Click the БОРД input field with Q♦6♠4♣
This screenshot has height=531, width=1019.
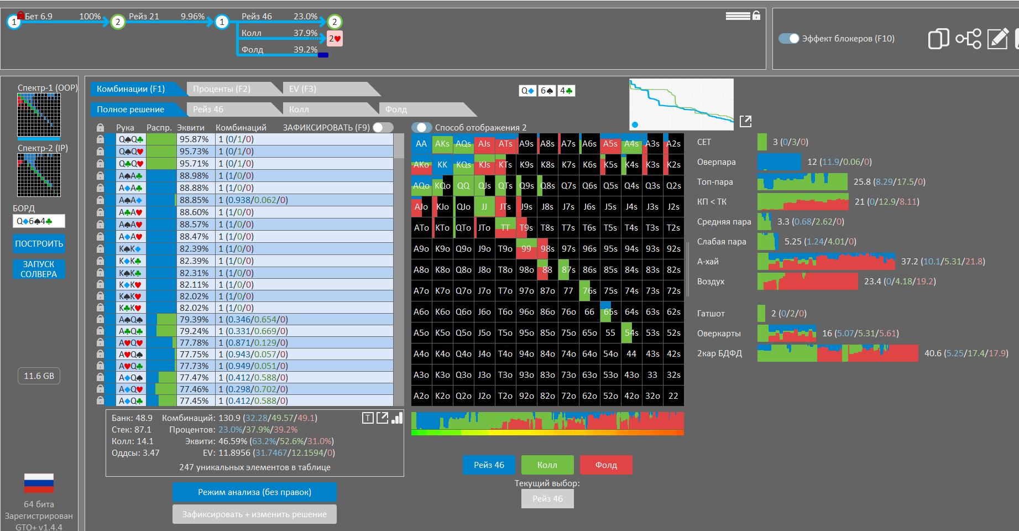click(x=39, y=221)
